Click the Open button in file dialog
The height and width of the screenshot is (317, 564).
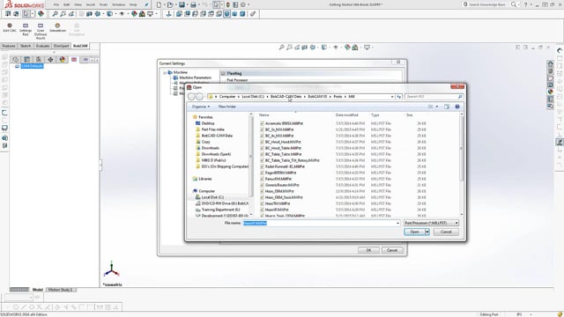point(414,232)
